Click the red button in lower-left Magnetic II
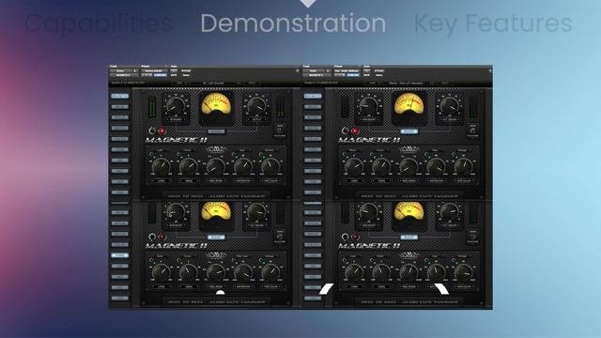The height and width of the screenshot is (338, 601). tap(162, 237)
